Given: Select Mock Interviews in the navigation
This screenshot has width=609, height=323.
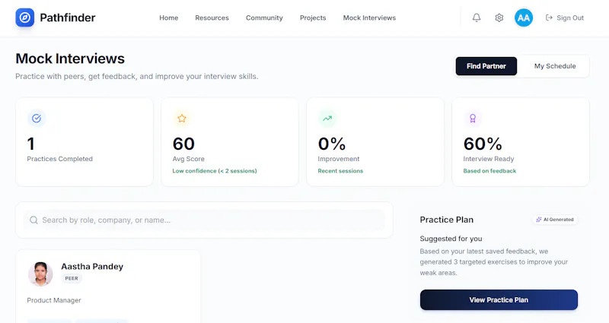Looking at the screenshot, I should tap(369, 17).
